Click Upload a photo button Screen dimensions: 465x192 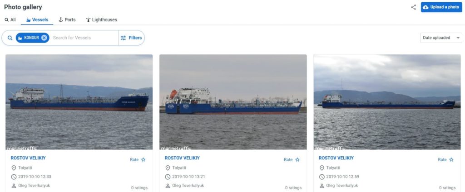point(441,7)
